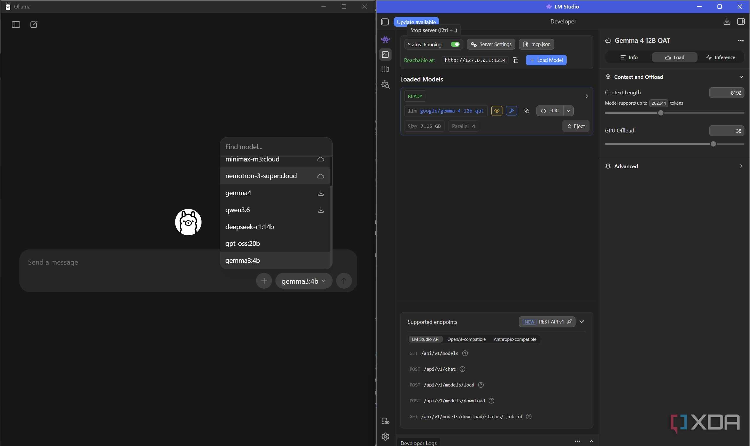This screenshot has height=446, width=750.
Task: Click Find model search field
Action: (276, 147)
